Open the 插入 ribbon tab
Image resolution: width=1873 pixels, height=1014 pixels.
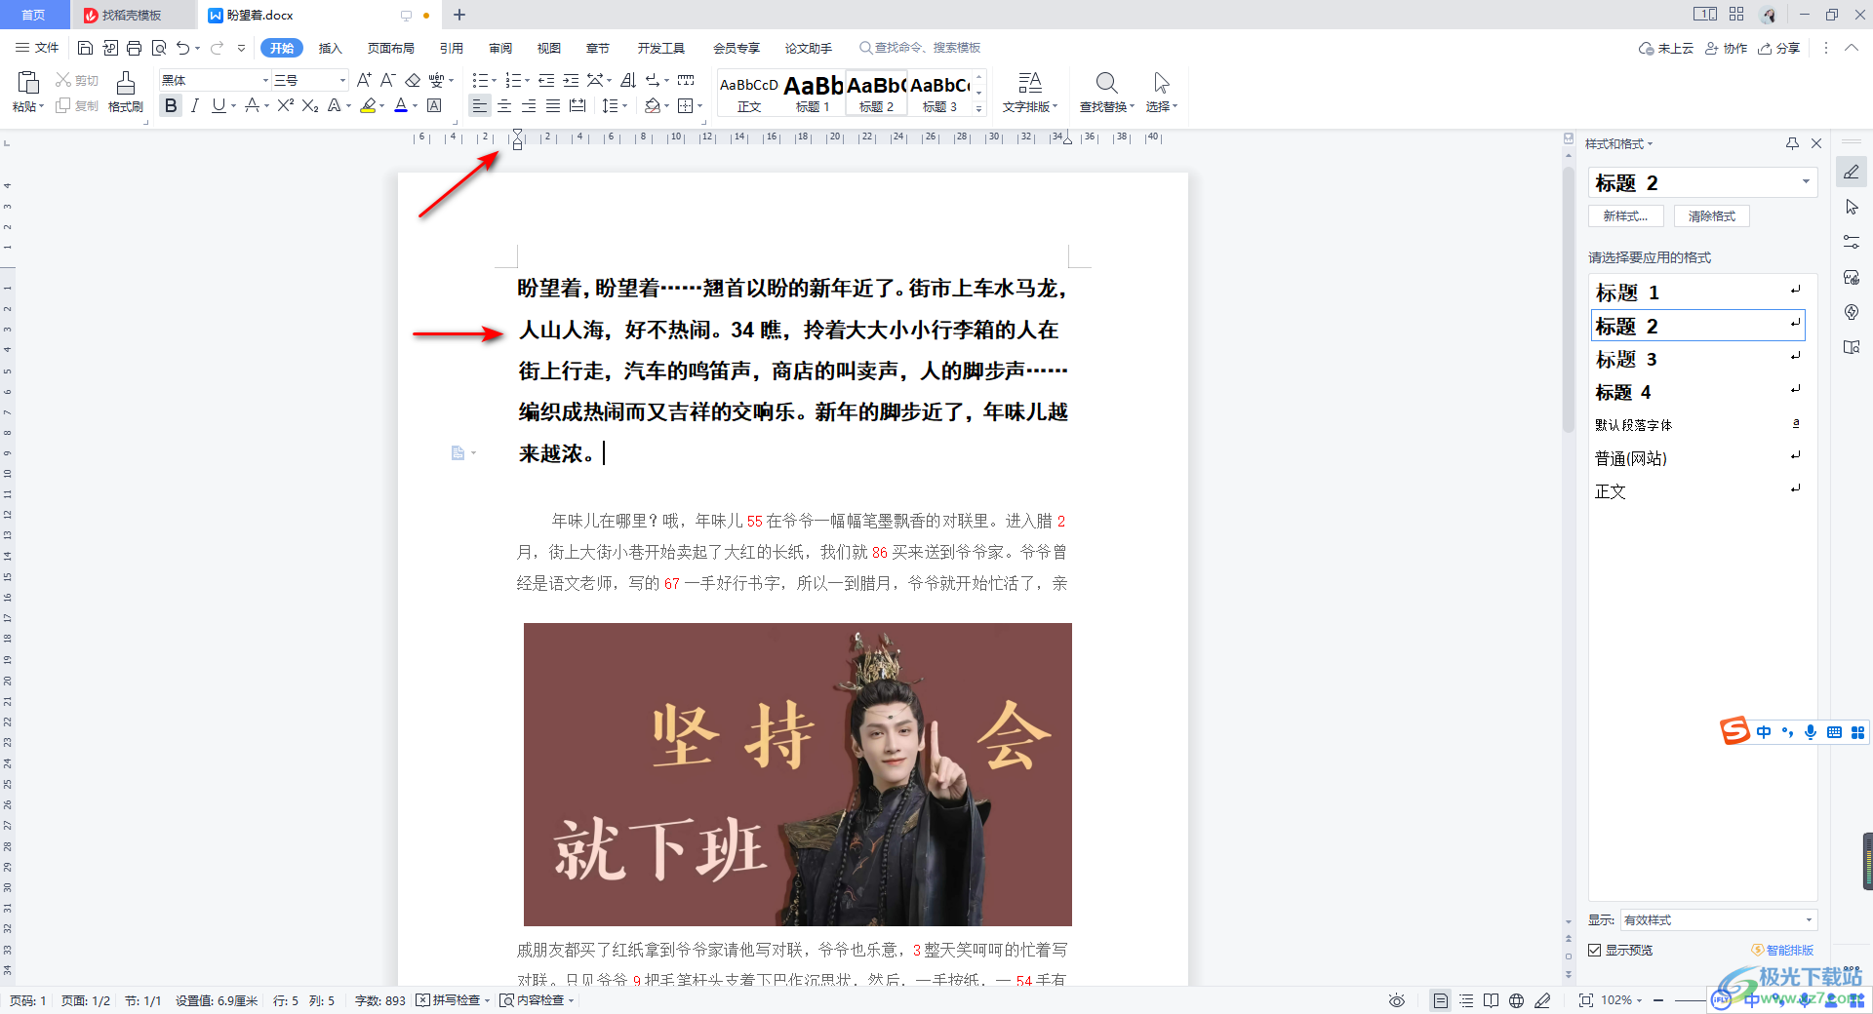coord(331,48)
